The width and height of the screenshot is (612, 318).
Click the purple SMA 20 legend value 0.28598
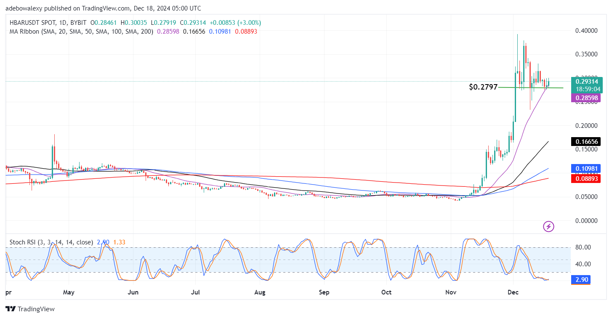(168, 32)
